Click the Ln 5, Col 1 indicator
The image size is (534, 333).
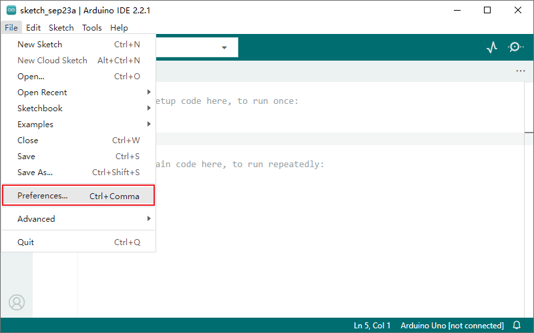pyautogui.click(x=372, y=326)
